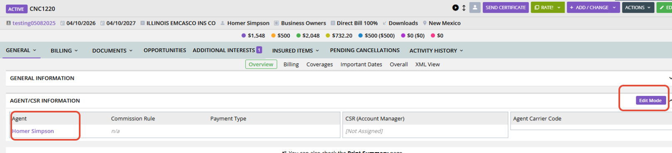Click the purple premium dot showing $1,548

pyautogui.click(x=244, y=36)
